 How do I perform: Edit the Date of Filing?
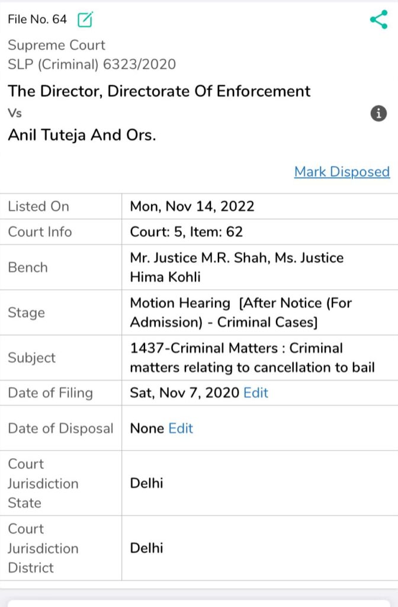pos(256,392)
